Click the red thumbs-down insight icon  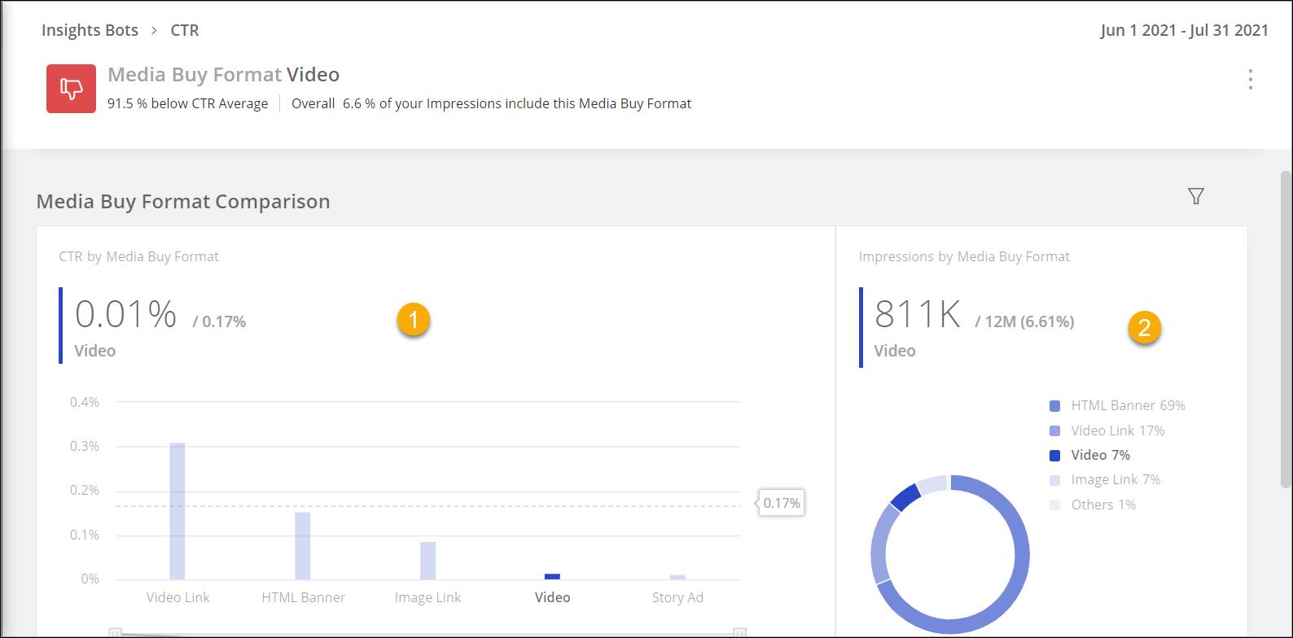[71, 89]
